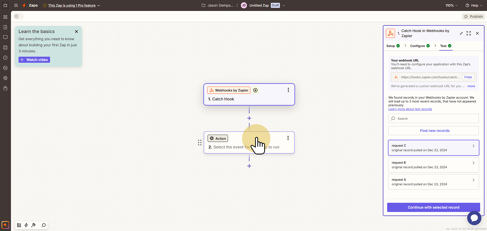Expand request B record chevron
The image size is (487, 231).
pyautogui.click(x=473, y=163)
